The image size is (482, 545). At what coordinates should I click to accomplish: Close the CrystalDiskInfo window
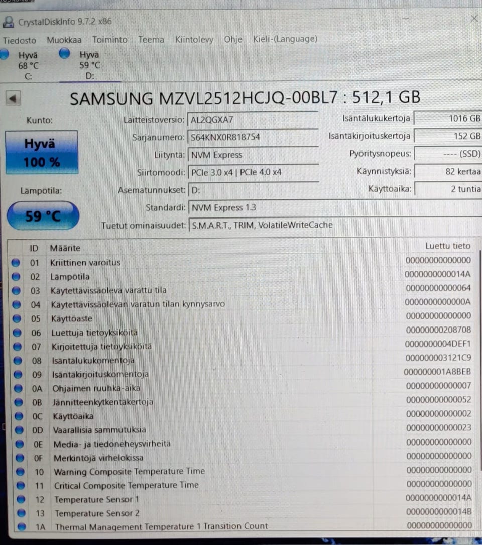(473, 19)
